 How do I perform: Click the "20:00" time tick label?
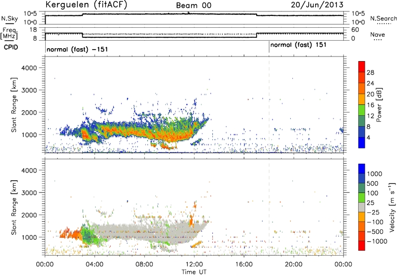pos(294,265)
